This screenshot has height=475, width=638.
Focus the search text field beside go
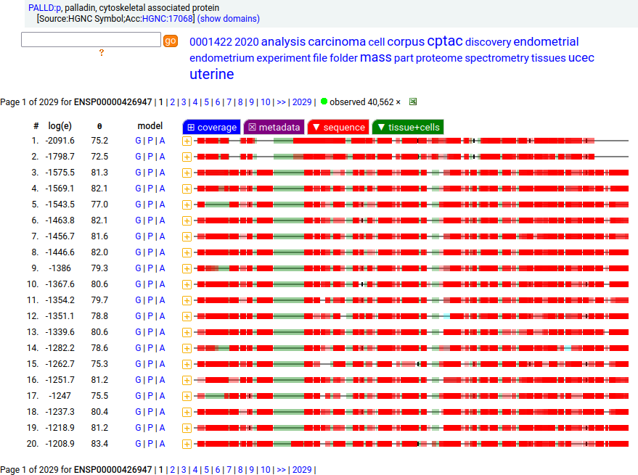tap(91, 39)
